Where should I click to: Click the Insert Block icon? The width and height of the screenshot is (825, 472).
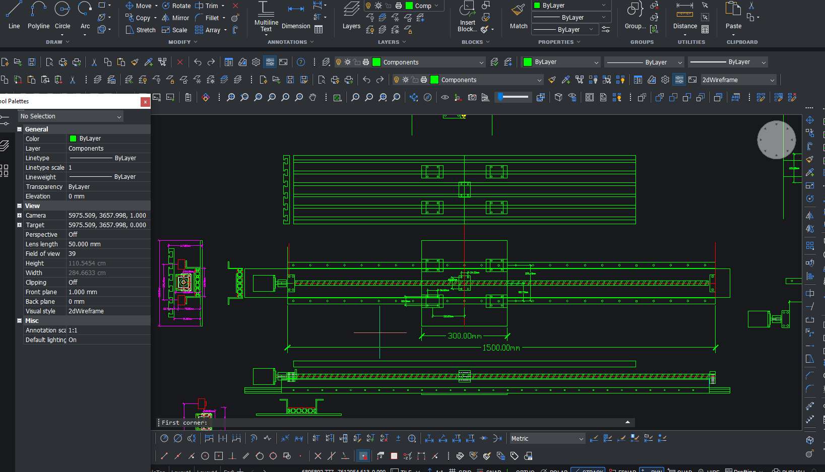tap(467, 15)
